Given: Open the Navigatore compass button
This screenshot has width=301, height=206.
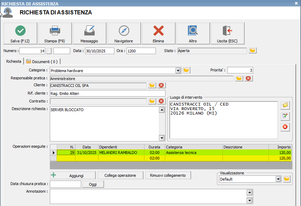Looking at the screenshot, I should [x=124, y=33].
